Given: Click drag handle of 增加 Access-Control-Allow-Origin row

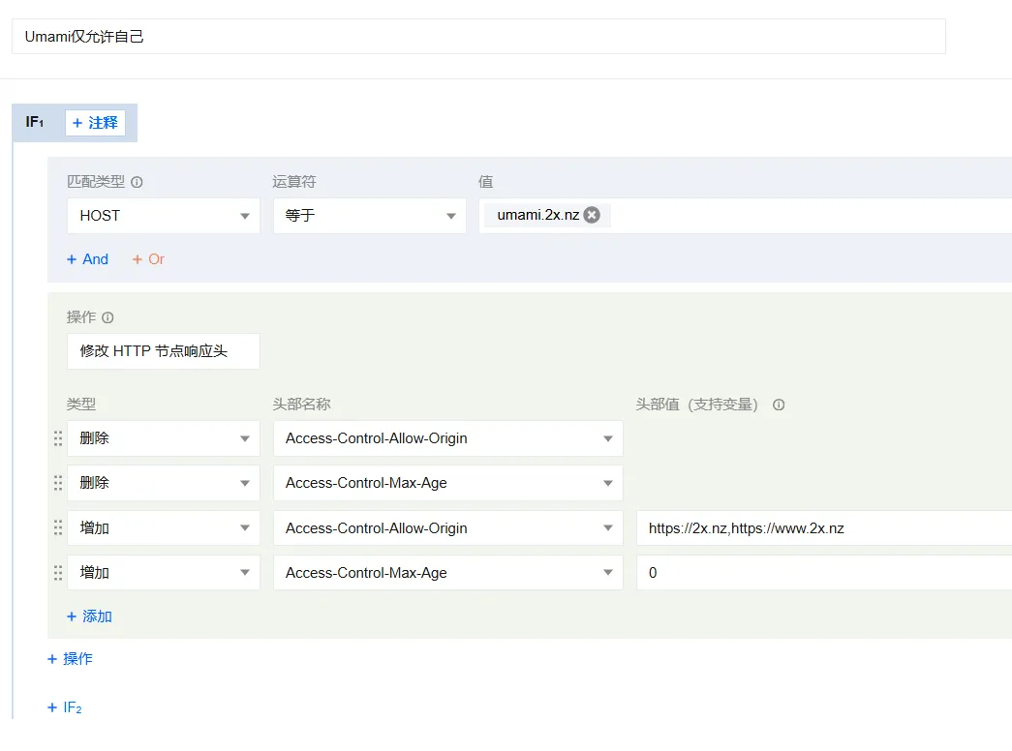Looking at the screenshot, I should (58, 528).
